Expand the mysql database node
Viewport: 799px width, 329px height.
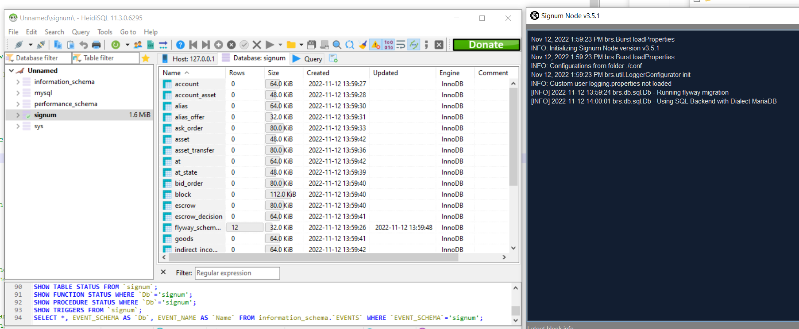coord(18,93)
